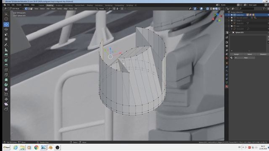Choose the Knife tool

tap(6, 75)
